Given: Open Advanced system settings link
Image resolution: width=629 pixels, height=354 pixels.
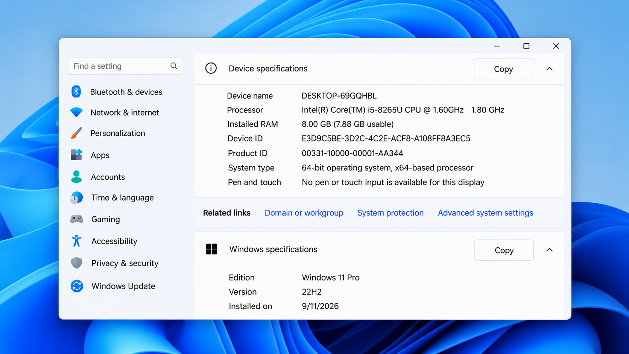Looking at the screenshot, I should [485, 213].
